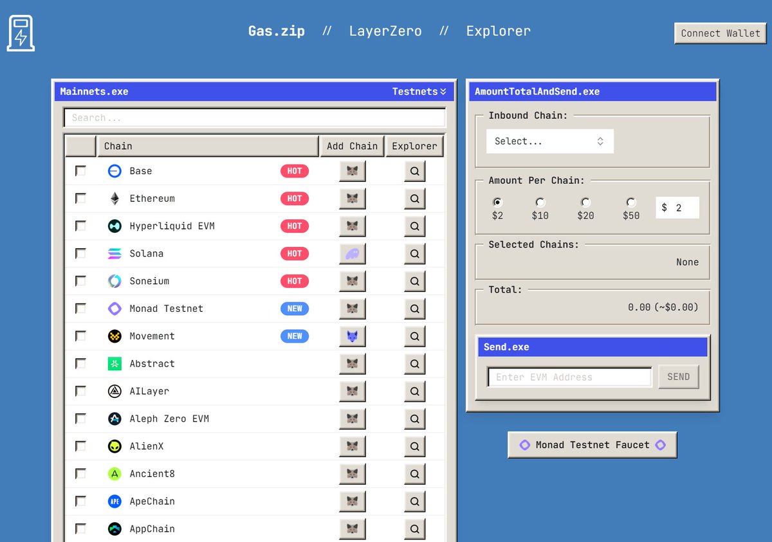Image resolution: width=772 pixels, height=542 pixels.
Task: Add Base chain via MetaMask icon
Action: [353, 171]
